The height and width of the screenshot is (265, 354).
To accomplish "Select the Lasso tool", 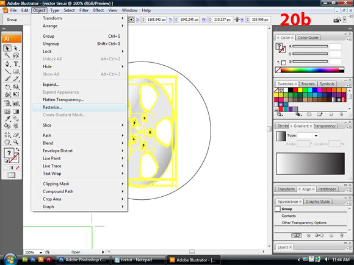I will [16, 55].
